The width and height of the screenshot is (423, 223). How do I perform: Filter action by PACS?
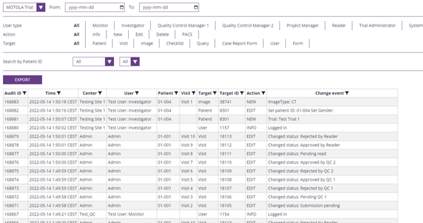[x=187, y=34]
